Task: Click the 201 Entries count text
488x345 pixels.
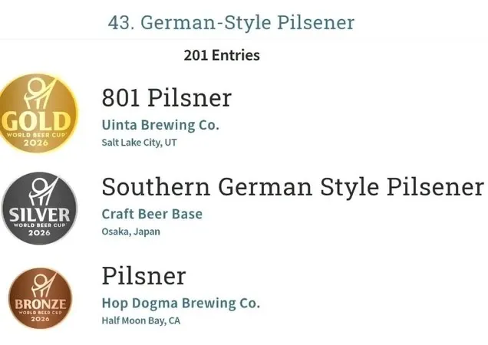Action: 222,55
